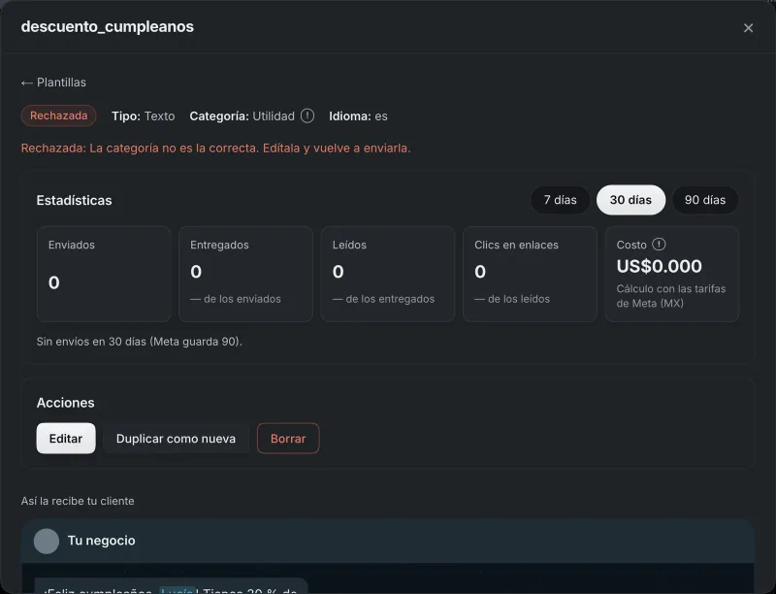Select the 30 días range
776x594 pixels.
[x=630, y=200]
